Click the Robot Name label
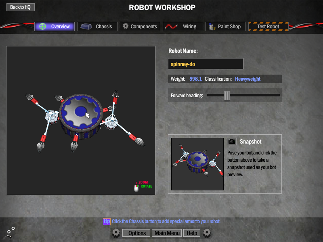This screenshot has height=242, width=323. tap(183, 51)
